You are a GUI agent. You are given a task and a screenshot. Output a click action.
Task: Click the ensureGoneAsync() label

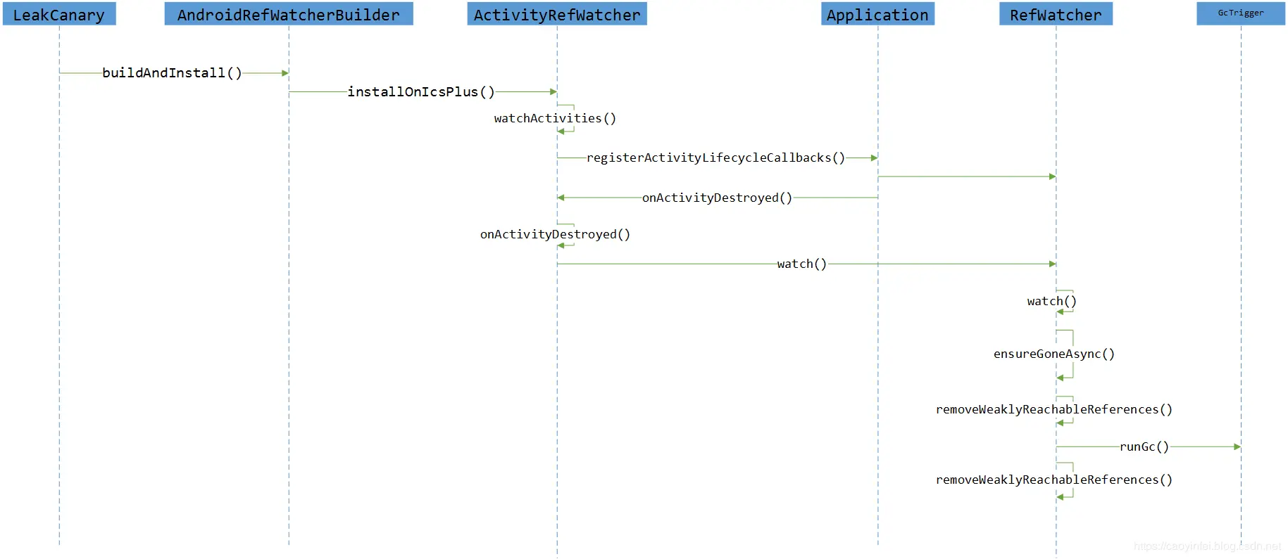click(1054, 354)
